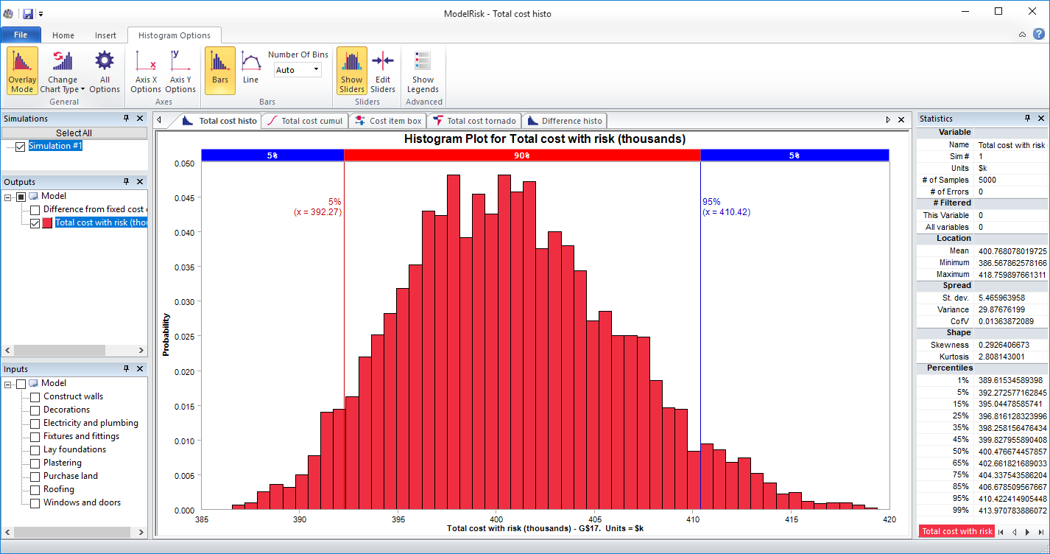Click the Select All button in Simulations

pos(74,132)
